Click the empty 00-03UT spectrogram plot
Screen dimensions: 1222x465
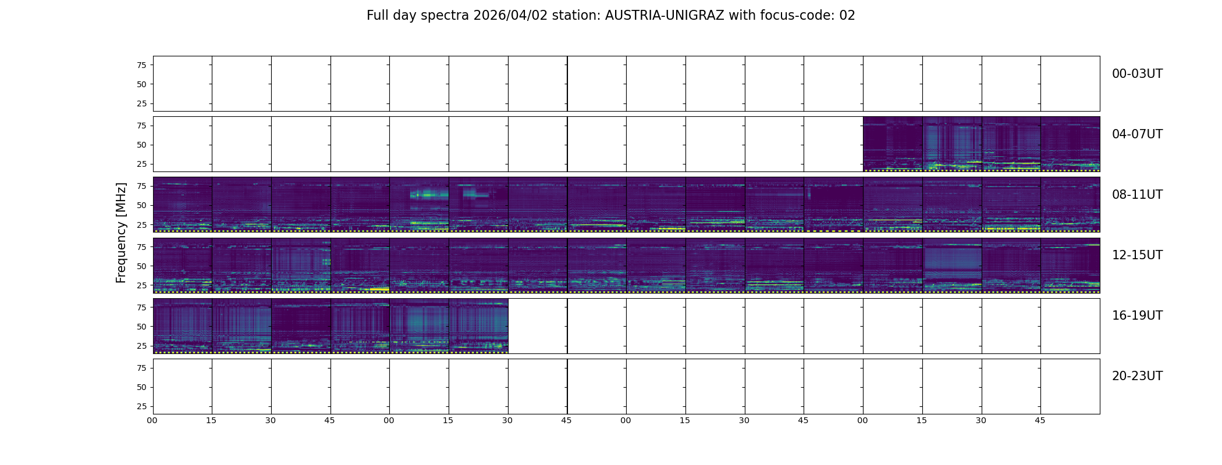(626, 84)
